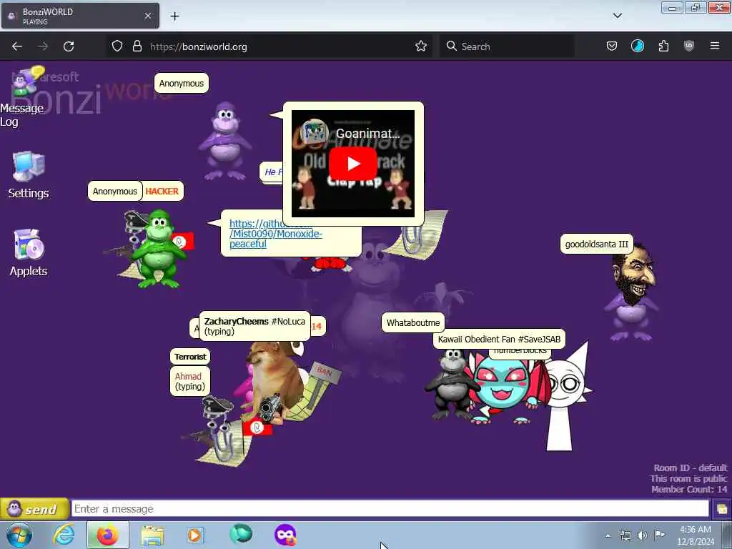Click the goodoldsanta III character
The height and width of the screenshot is (549, 732).
(633, 292)
